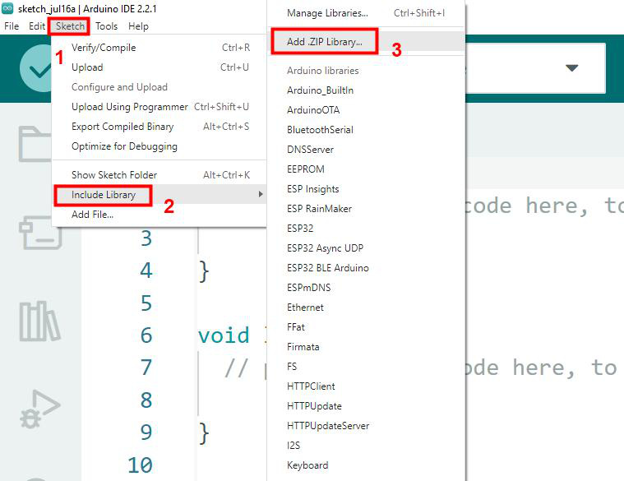Open the Edit menu
Screen dimensions: 624x481
pyautogui.click(x=37, y=26)
